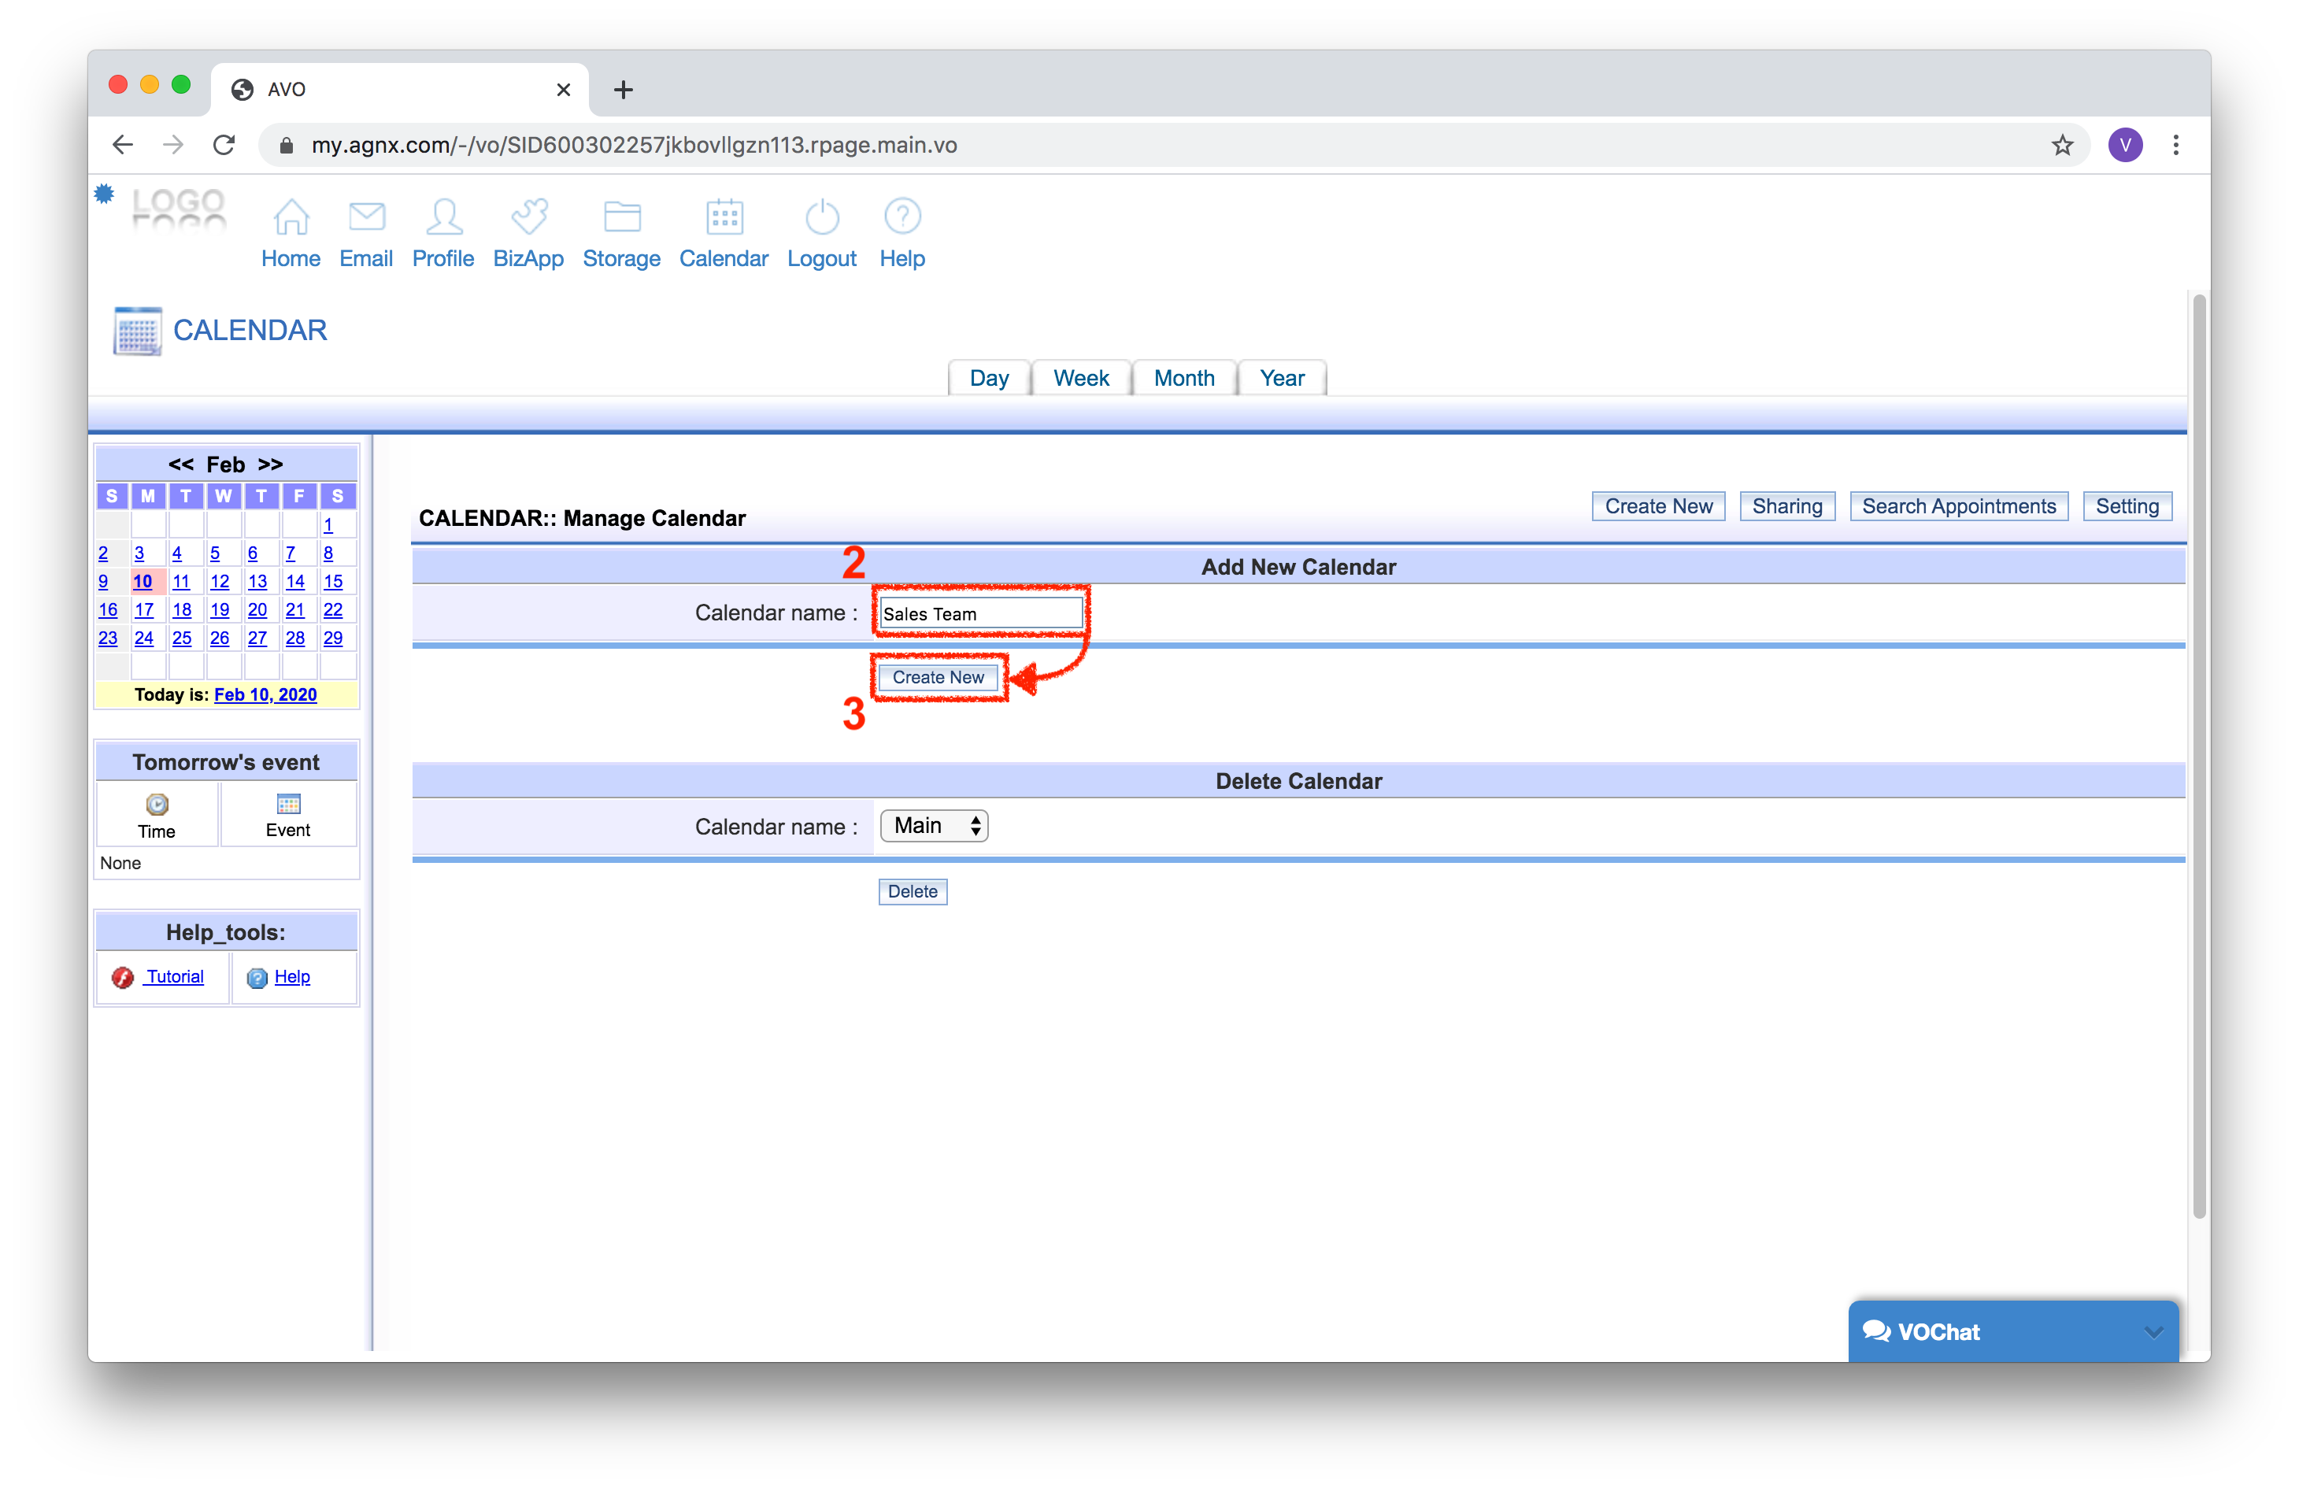Collapse the VOChat panel chevron
Screen dimensions: 2299x1488
2153,1331
